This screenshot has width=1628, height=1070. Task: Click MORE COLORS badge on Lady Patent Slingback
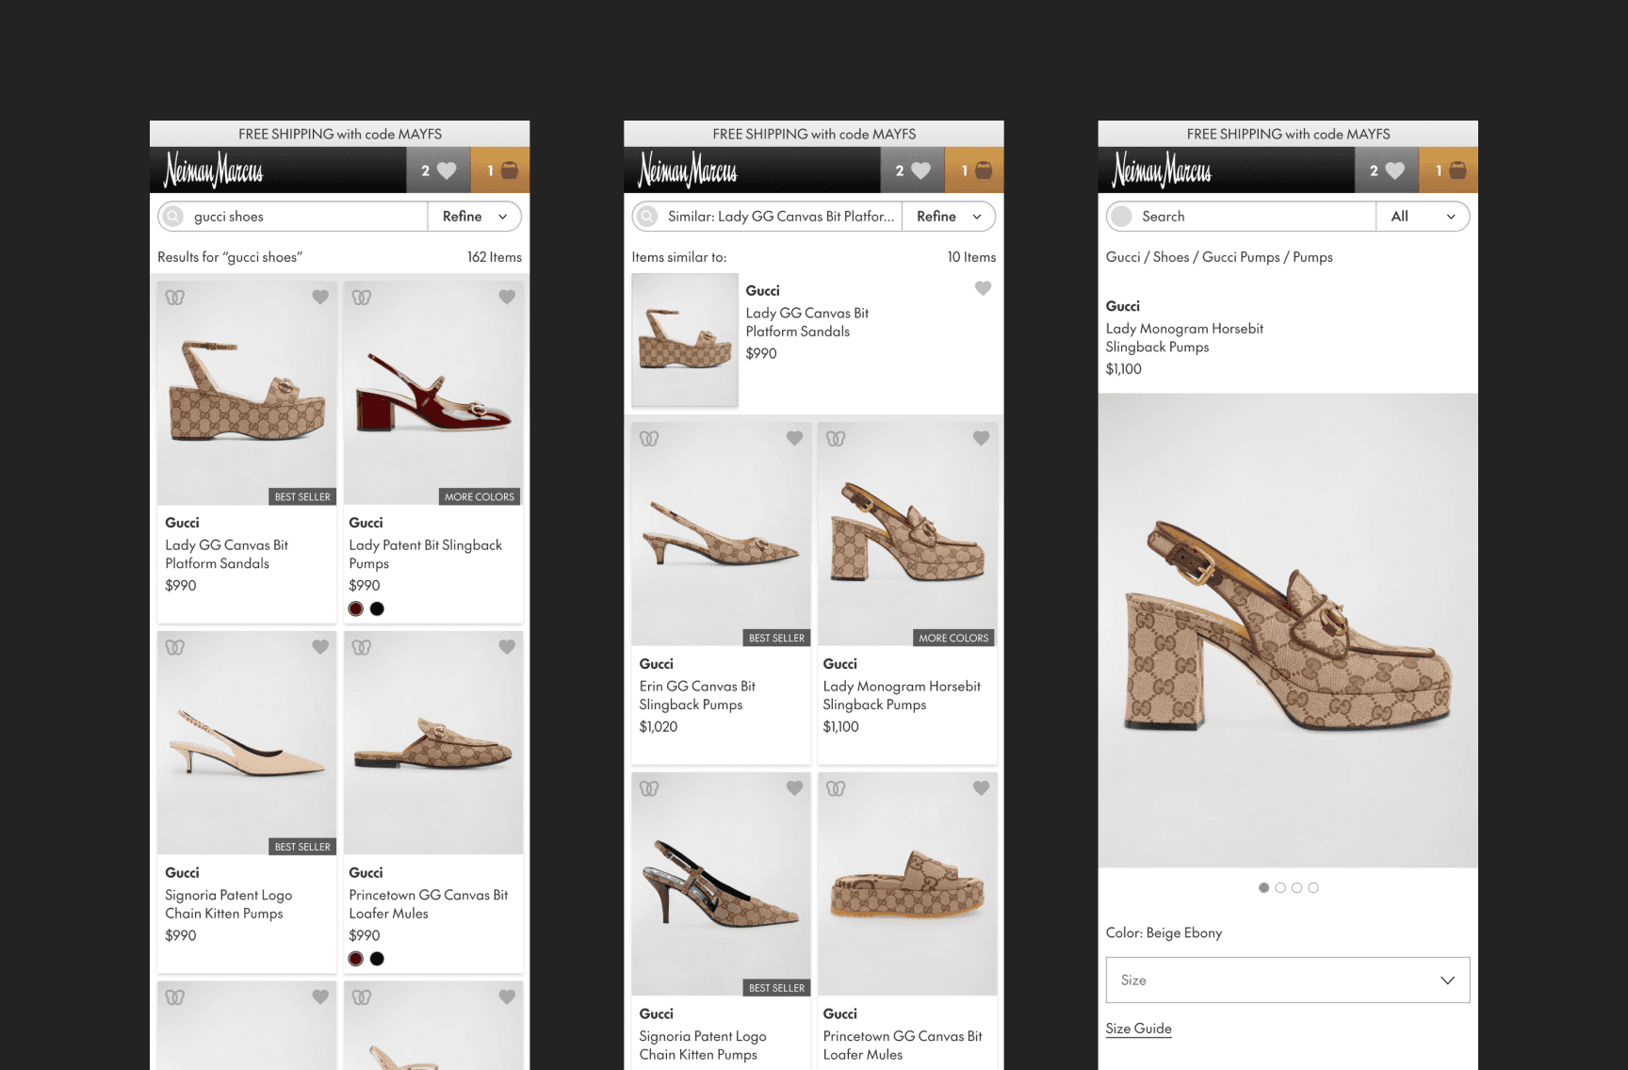[x=480, y=496]
